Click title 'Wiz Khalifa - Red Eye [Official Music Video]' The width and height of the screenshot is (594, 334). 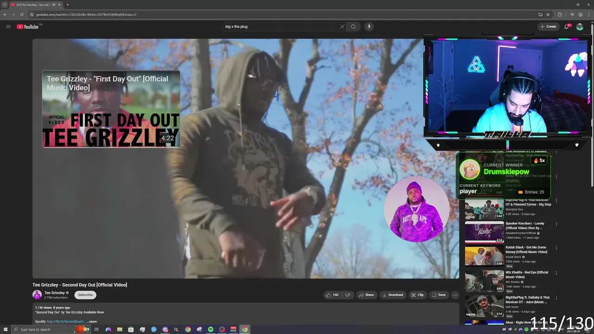tap(527, 275)
